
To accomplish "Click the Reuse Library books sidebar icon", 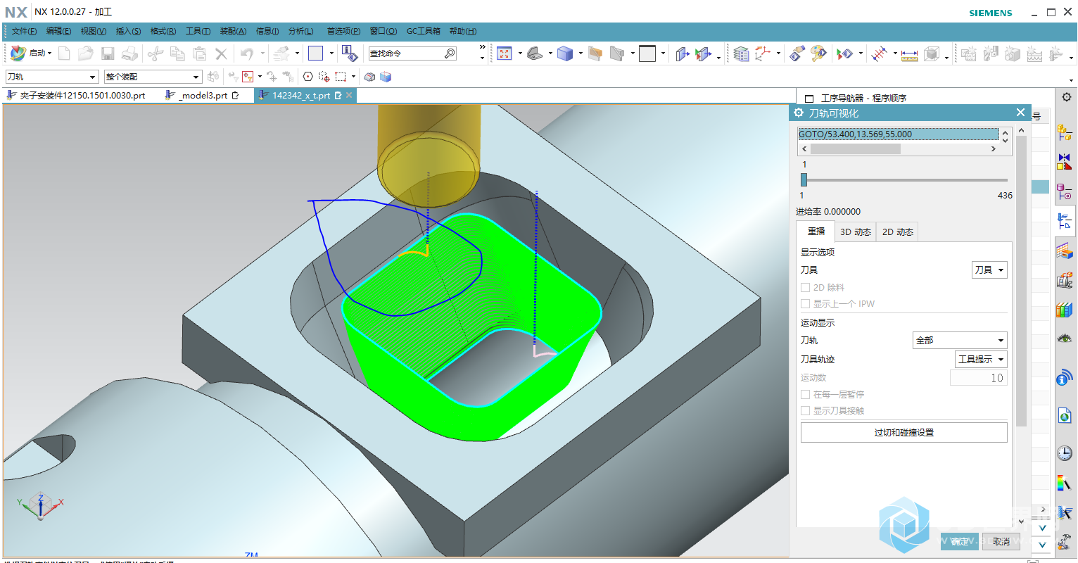I will [x=1065, y=309].
